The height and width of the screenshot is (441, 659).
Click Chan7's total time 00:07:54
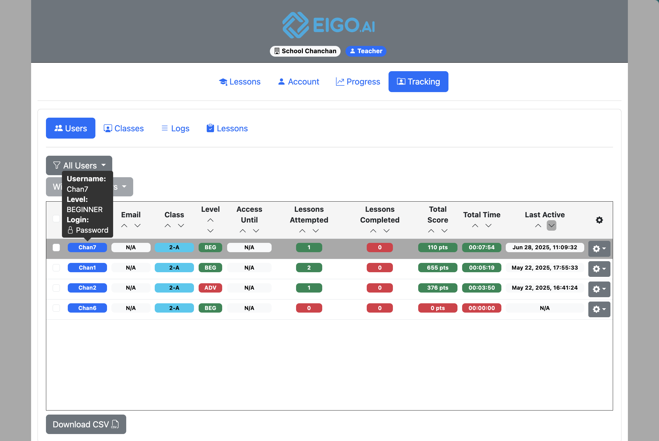[x=482, y=248]
